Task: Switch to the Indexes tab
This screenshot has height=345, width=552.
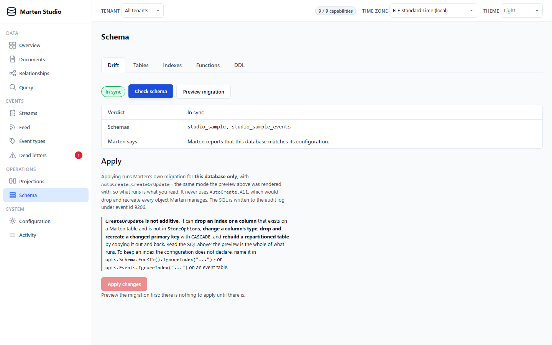Action: click(172, 65)
